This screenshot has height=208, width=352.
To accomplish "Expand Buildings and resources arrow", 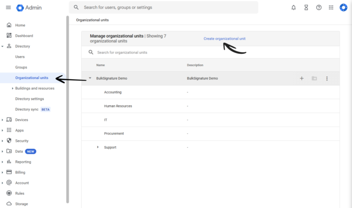I will point(12,88).
